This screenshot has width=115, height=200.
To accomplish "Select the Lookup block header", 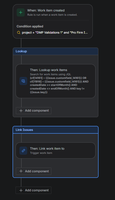I will 56,51.
